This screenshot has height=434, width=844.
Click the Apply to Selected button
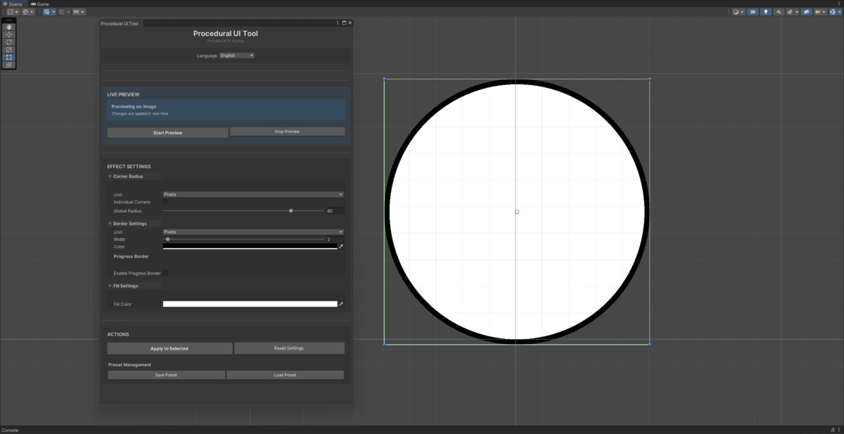click(170, 347)
